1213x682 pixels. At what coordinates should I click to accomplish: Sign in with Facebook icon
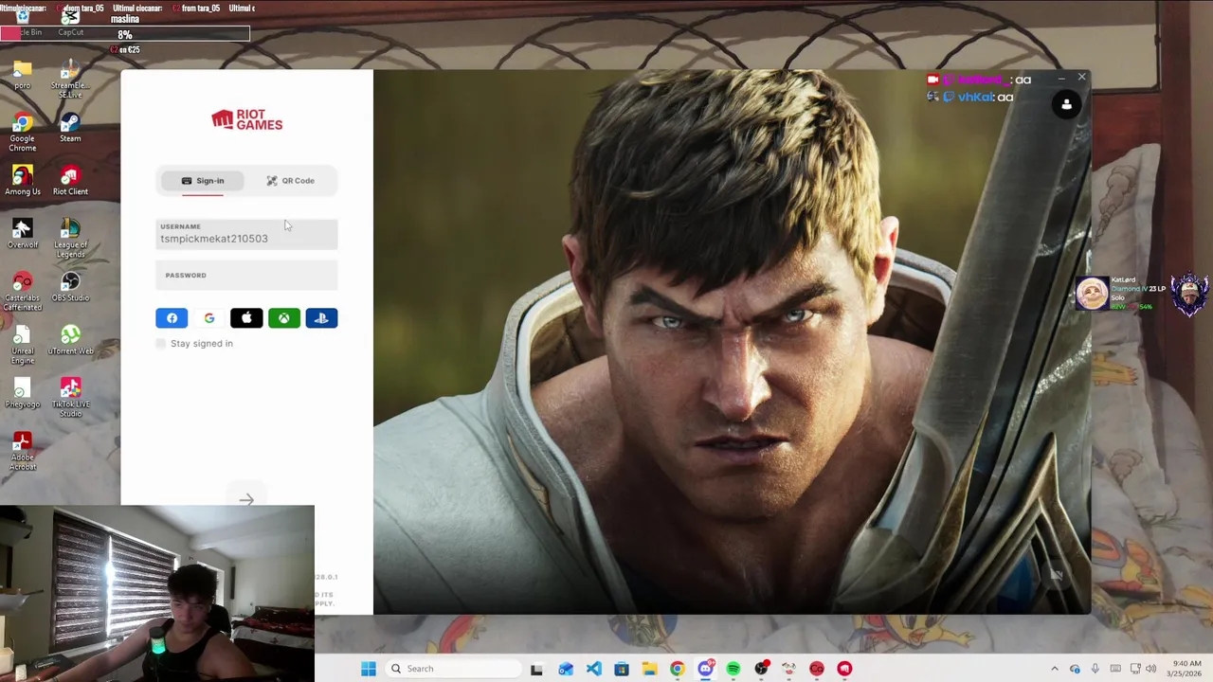tap(172, 318)
